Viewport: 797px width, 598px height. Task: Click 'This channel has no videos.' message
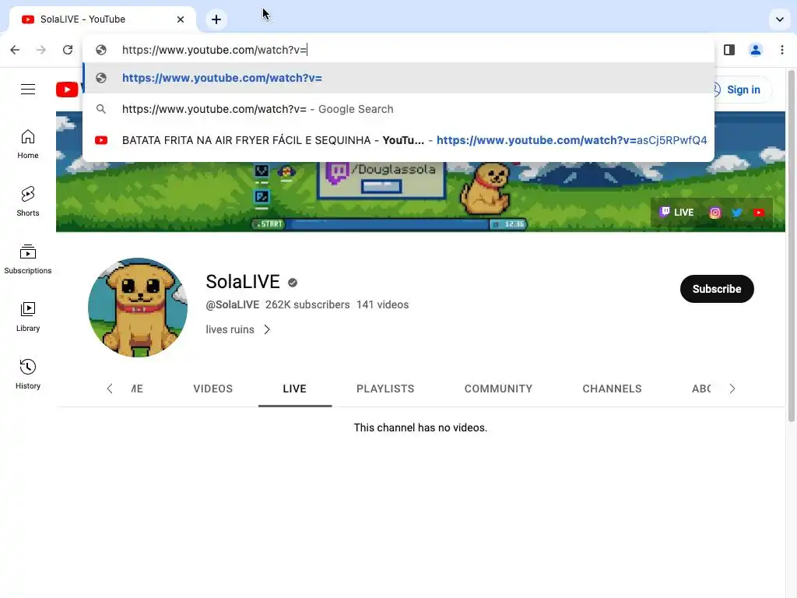tap(420, 427)
